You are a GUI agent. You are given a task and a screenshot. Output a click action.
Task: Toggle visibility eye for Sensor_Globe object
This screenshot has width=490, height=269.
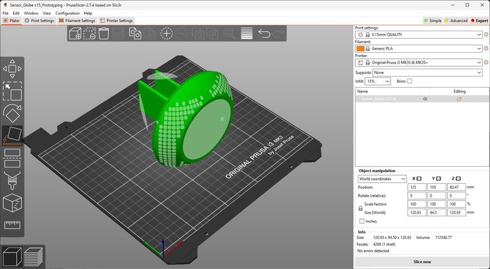[x=425, y=99]
